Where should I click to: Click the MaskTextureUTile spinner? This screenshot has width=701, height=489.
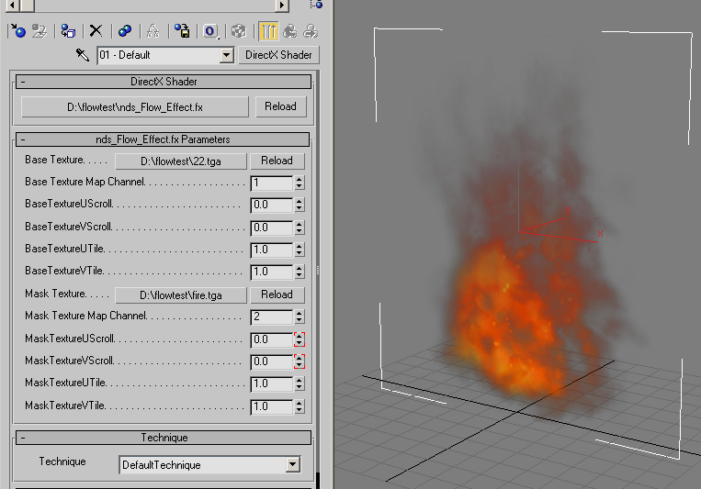(300, 383)
